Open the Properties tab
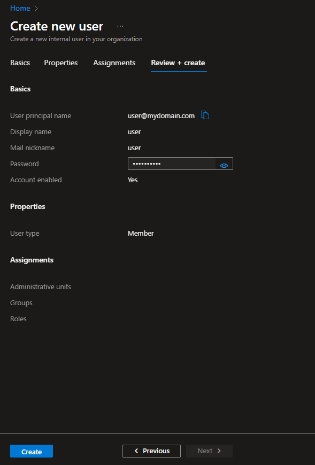 pos(61,63)
